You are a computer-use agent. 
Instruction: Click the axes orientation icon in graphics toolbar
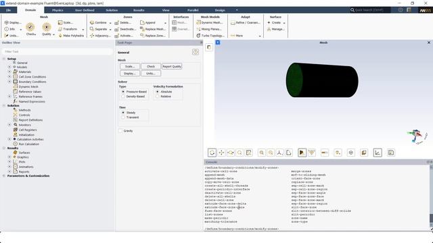coord(279,153)
